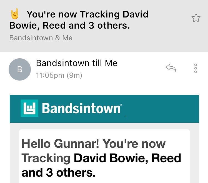This screenshot has width=208, height=183.
Task: Click the Bandsintown logo icon in banner
Action: coord(29,108)
